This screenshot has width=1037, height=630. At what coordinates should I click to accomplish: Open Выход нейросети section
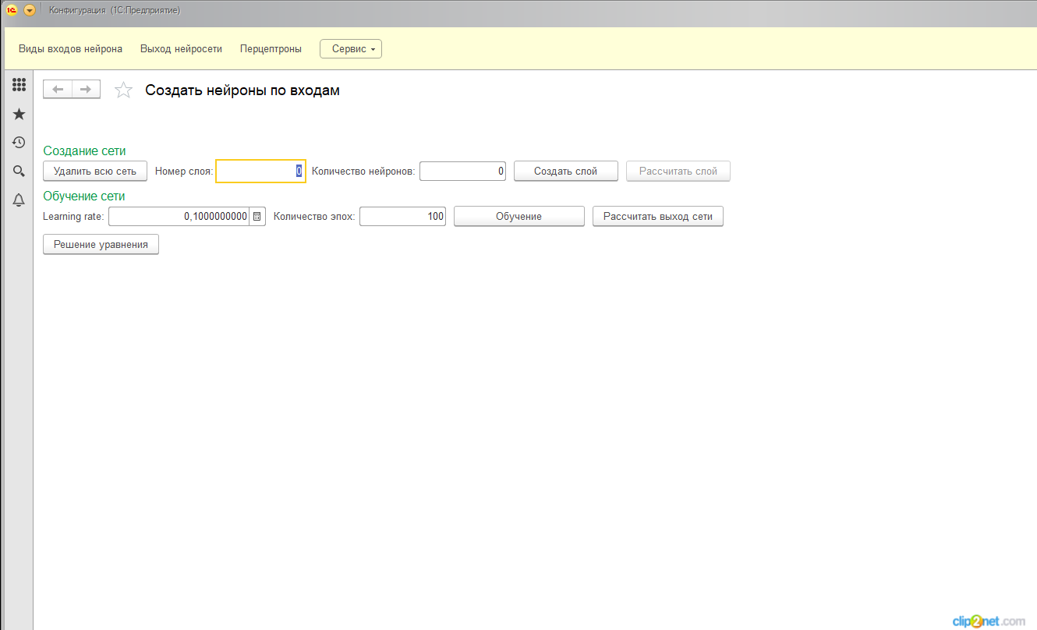[181, 48]
